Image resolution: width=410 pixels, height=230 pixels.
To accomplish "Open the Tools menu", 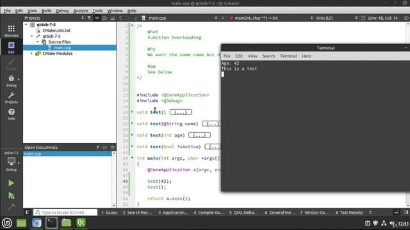I will pos(97,11).
